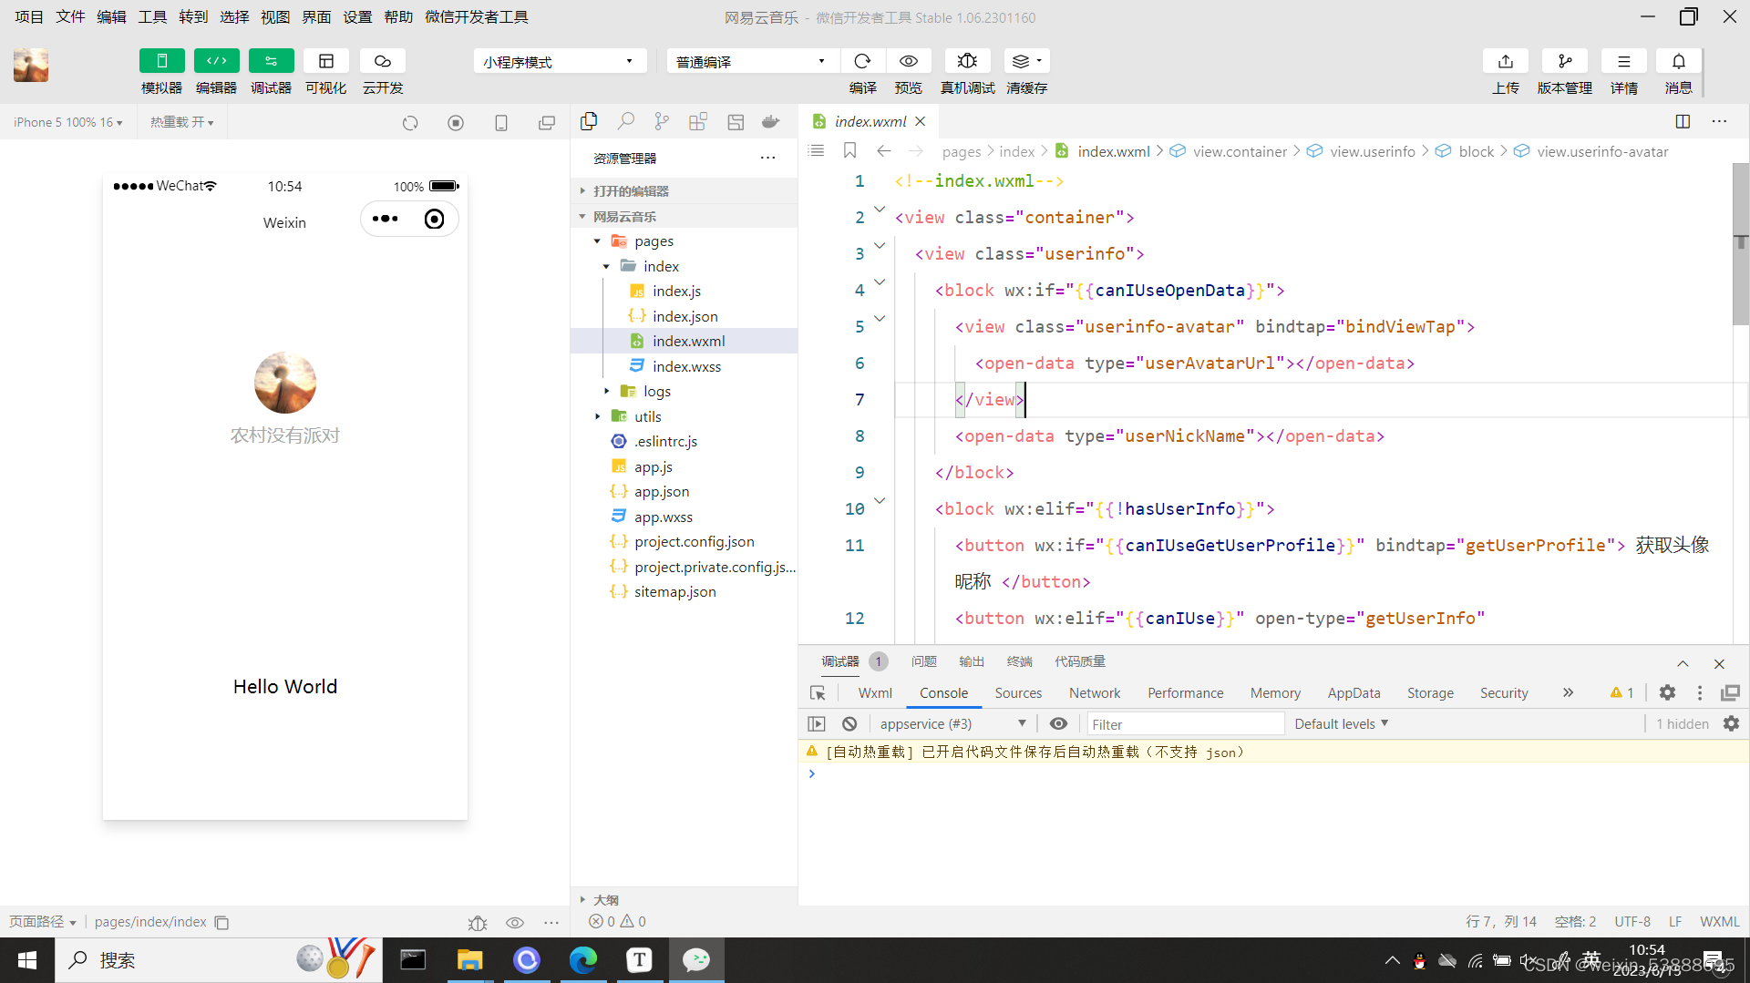The height and width of the screenshot is (983, 1750).
Task: Open the compile mode dropdown
Action: (752, 61)
